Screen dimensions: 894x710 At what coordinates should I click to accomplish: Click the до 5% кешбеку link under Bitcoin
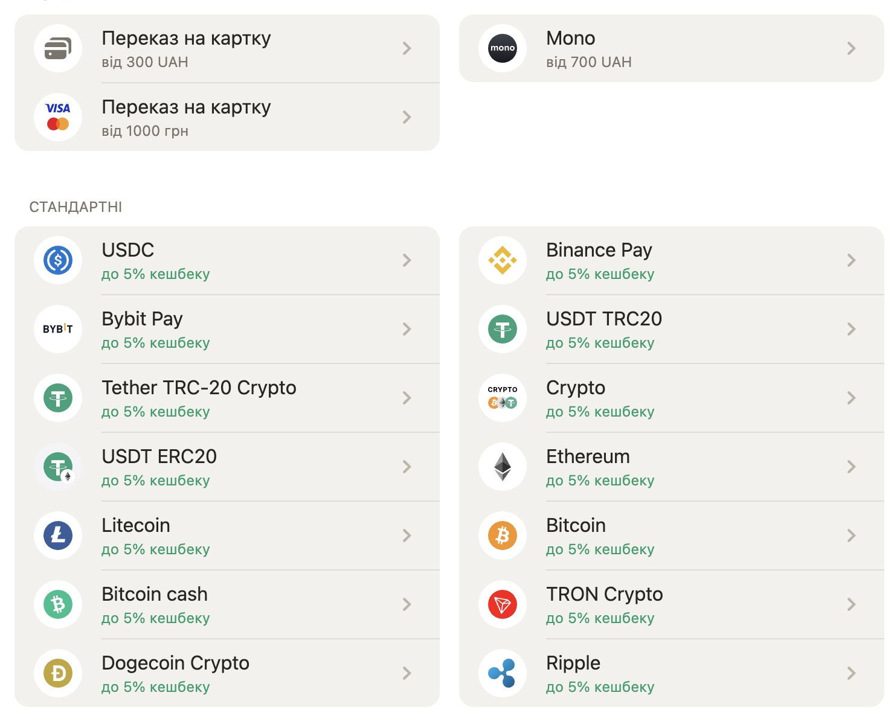click(600, 549)
